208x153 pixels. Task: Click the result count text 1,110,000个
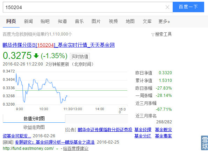coord(60,34)
